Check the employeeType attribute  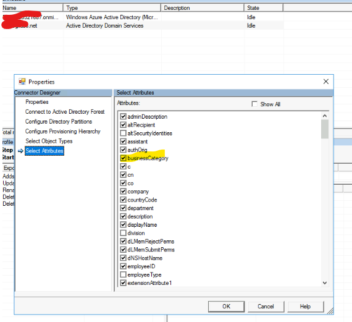(123, 274)
